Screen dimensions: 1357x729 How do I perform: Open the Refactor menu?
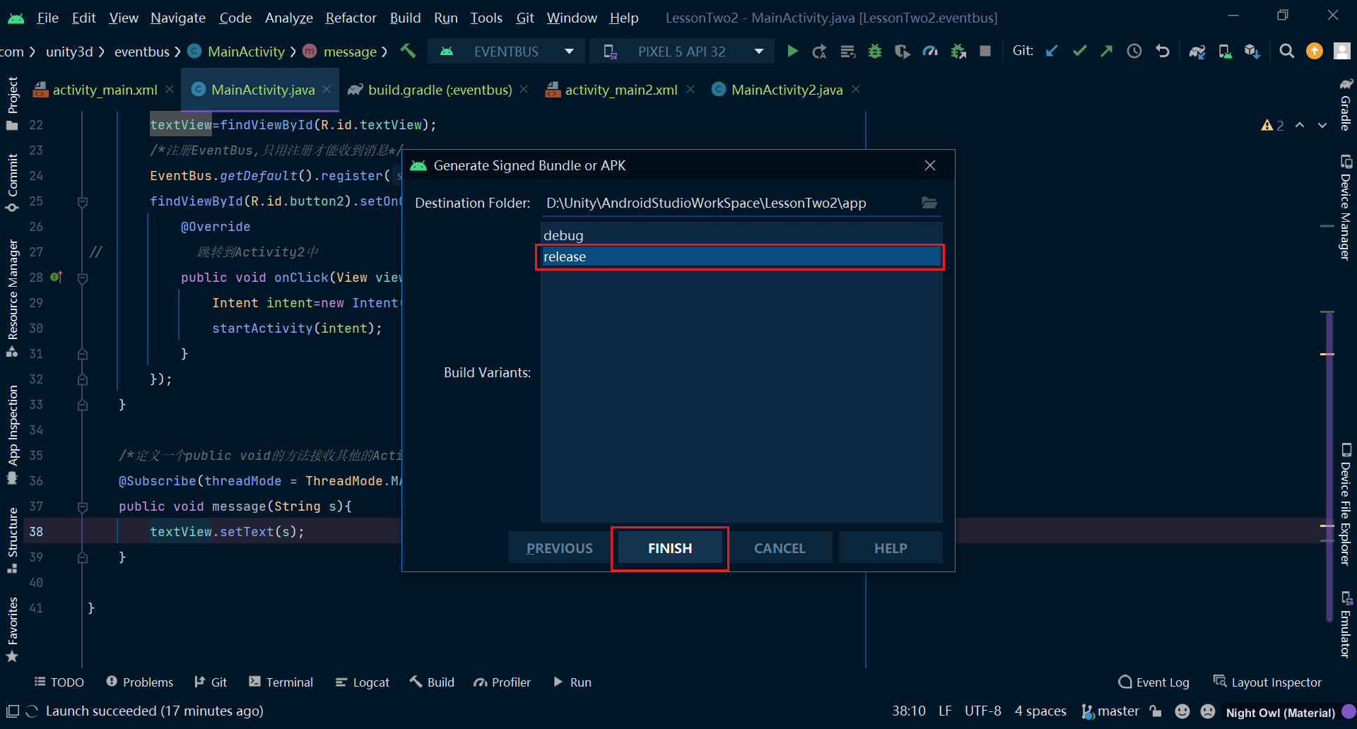point(351,18)
